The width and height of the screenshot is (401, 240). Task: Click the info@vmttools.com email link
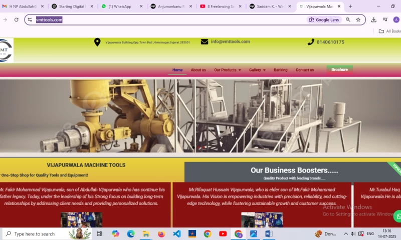tap(230, 41)
